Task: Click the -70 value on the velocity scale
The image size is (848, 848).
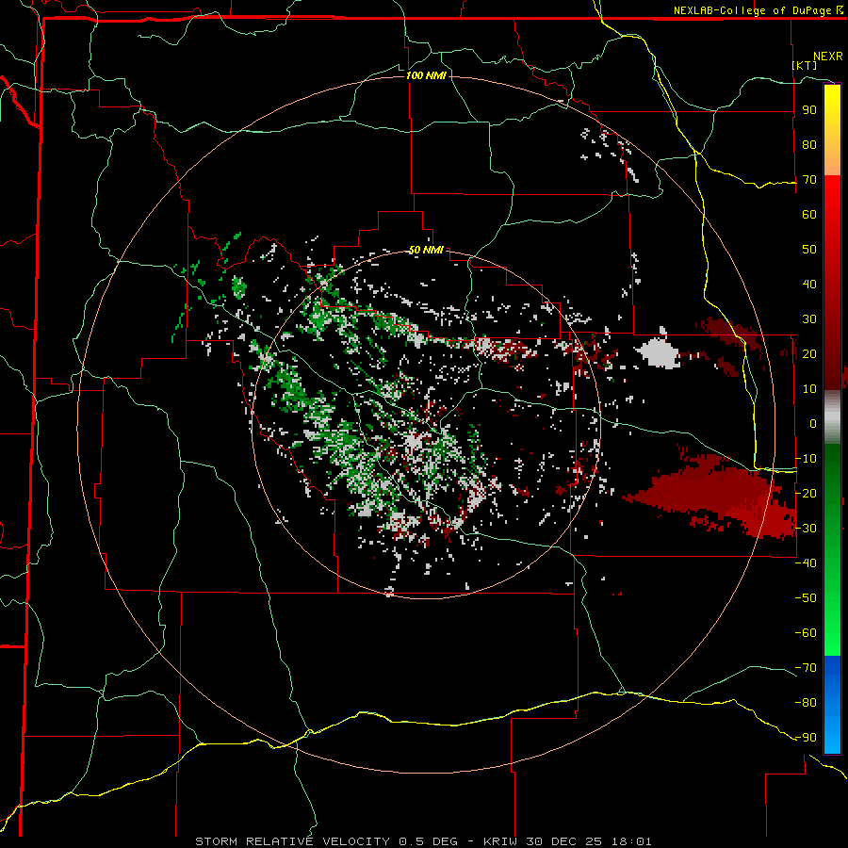Action: [x=806, y=668]
